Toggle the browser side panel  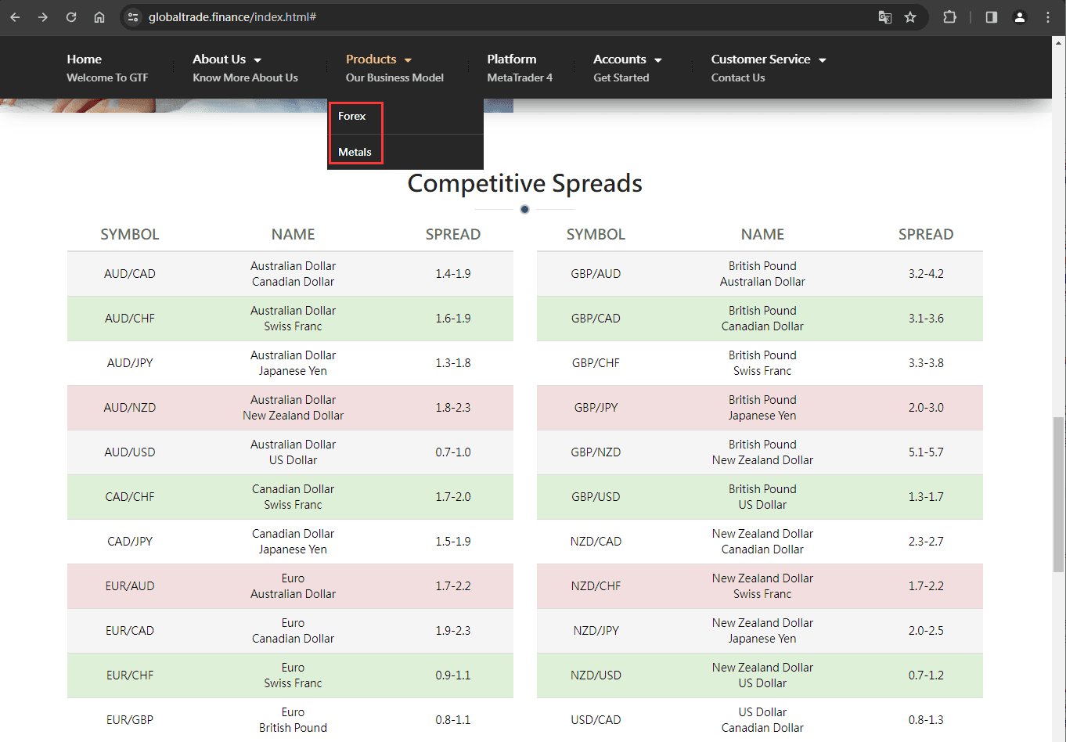click(x=992, y=17)
